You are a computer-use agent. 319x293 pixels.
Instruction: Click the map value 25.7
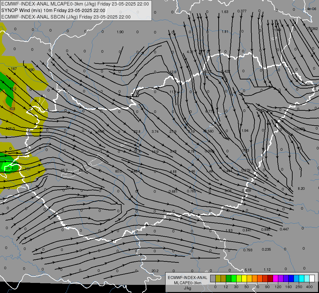[64, 170]
